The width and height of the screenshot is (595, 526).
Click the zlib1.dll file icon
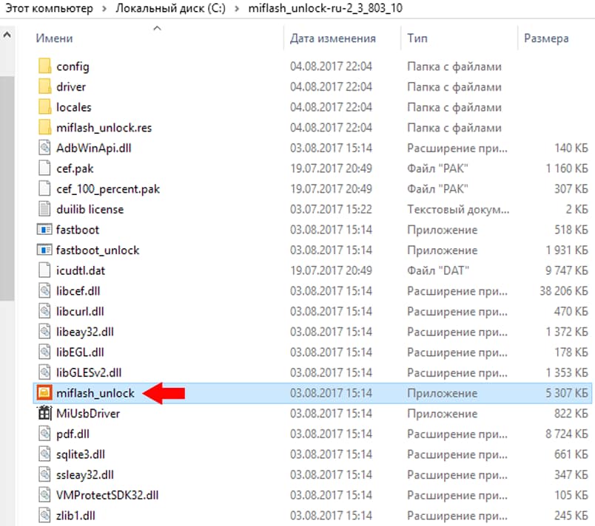tap(44, 516)
